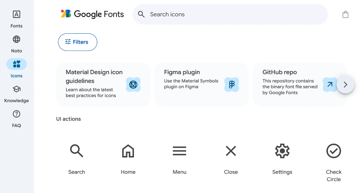This screenshot has width=362, height=193.
Task: Click the Check Circle label text
Action: [x=334, y=176]
